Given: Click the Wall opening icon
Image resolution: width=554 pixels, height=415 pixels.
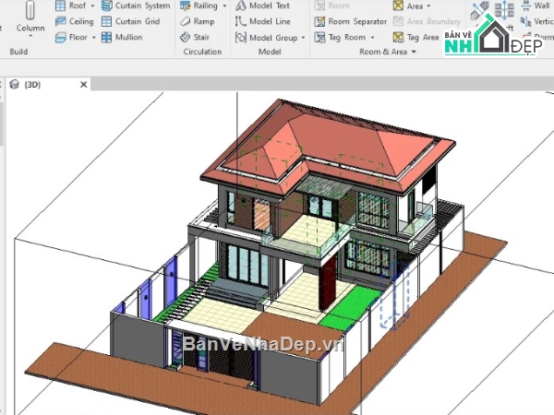Looking at the screenshot, I should pyautogui.click(x=526, y=6).
